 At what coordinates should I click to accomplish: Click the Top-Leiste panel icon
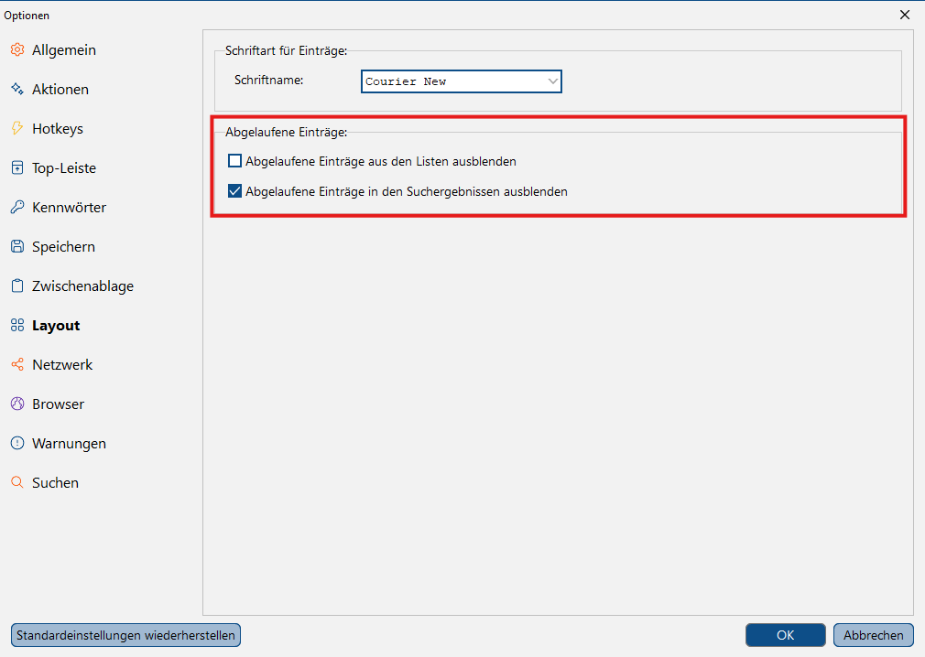tap(17, 168)
